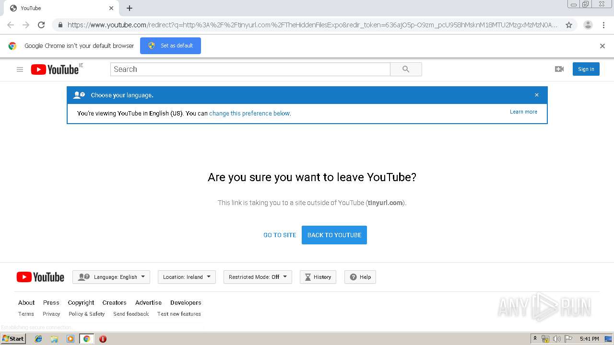The height and width of the screenshot is (345, 614).
Task: Close the YouTube tab
Action: click(x=111, y=8)
